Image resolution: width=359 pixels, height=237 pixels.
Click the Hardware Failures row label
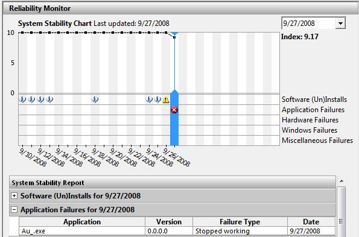tap(310, 120)
